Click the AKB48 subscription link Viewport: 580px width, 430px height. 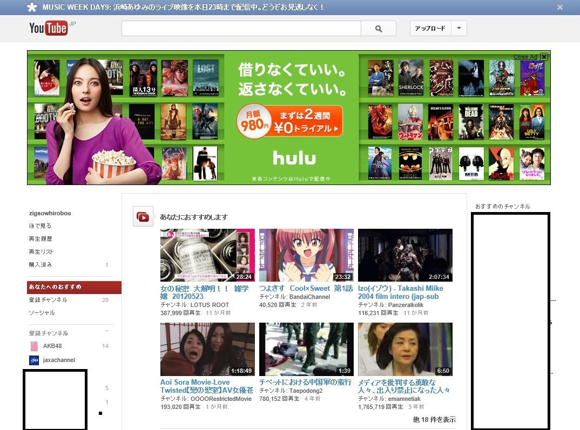52,346
